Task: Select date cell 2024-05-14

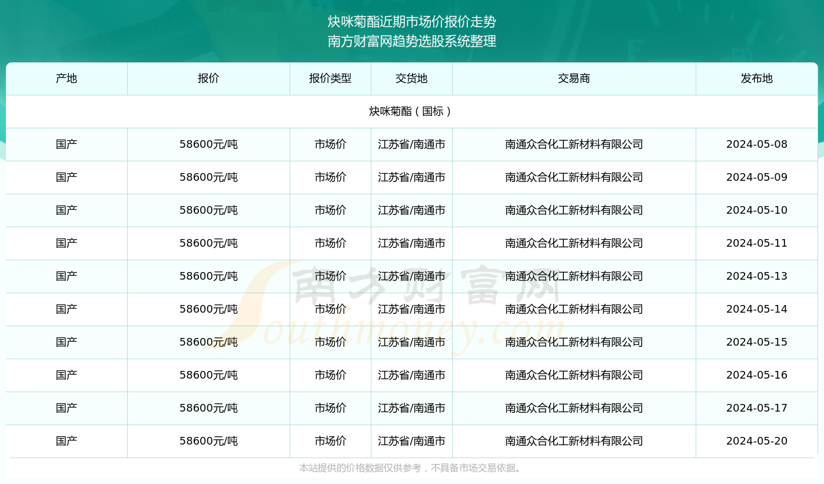Action: click(757, 309)
